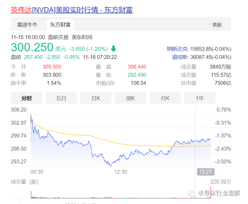Image resolution: width=248 pixels, height=204 pixels.
Task: Click the 换手率 value 1.54%
Action: pyautogui.click(x=54, y=83)
